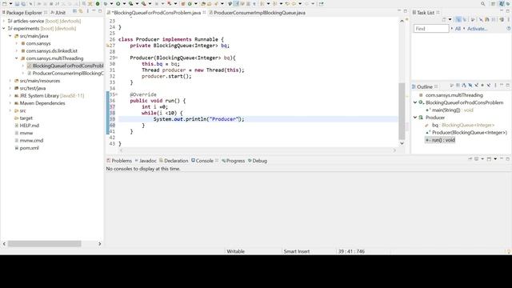
Task: Expand articles-service project
Action: (x=3, y=21)
